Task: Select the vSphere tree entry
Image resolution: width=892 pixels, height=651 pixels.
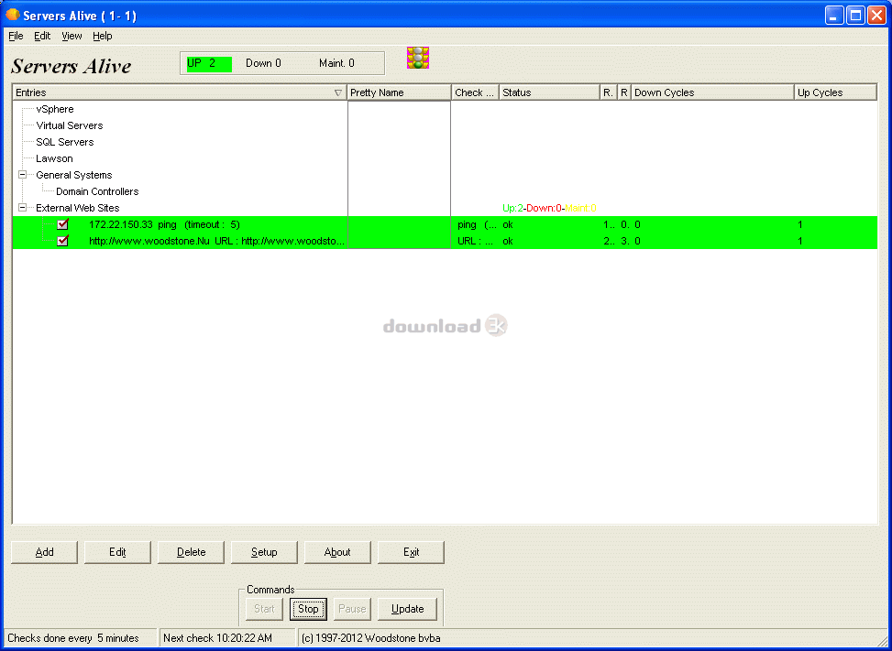Action: tap(55, 109)
